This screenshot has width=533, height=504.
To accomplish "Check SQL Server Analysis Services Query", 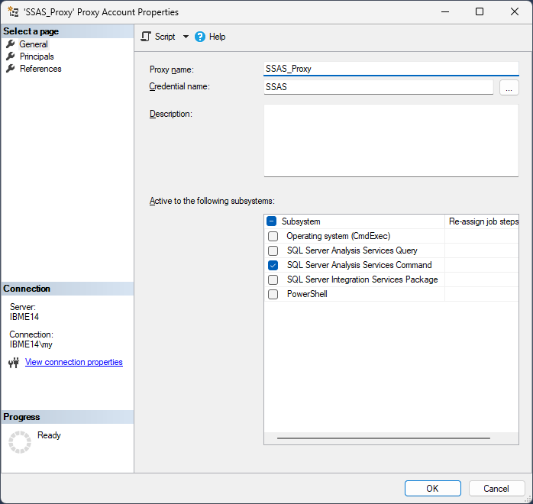I will coord(273,250).
